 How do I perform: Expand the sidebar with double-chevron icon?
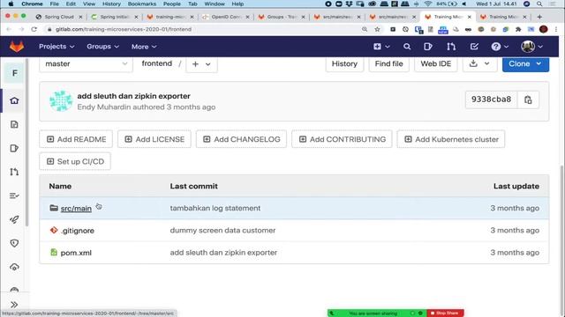point(14,305)
